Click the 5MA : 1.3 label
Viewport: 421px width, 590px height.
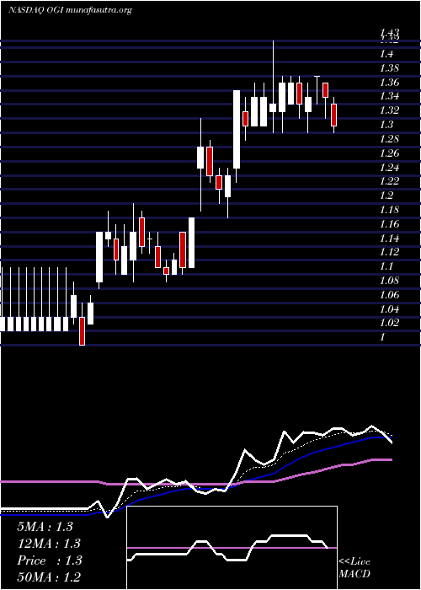tap(45, 527)
